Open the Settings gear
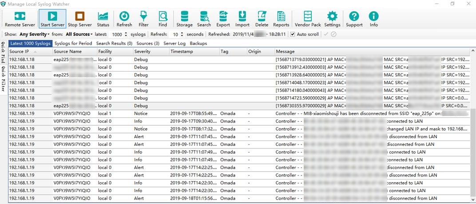 (332, 19)
